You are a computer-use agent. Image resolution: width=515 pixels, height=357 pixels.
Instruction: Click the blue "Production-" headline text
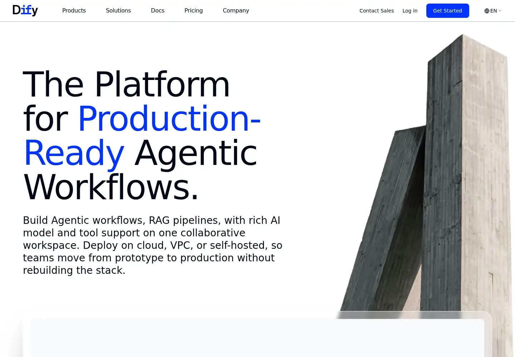tap(170, 119)
